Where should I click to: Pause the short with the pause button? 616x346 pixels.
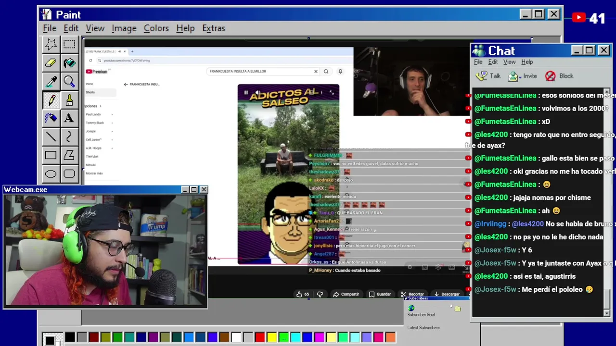point(246,93)
